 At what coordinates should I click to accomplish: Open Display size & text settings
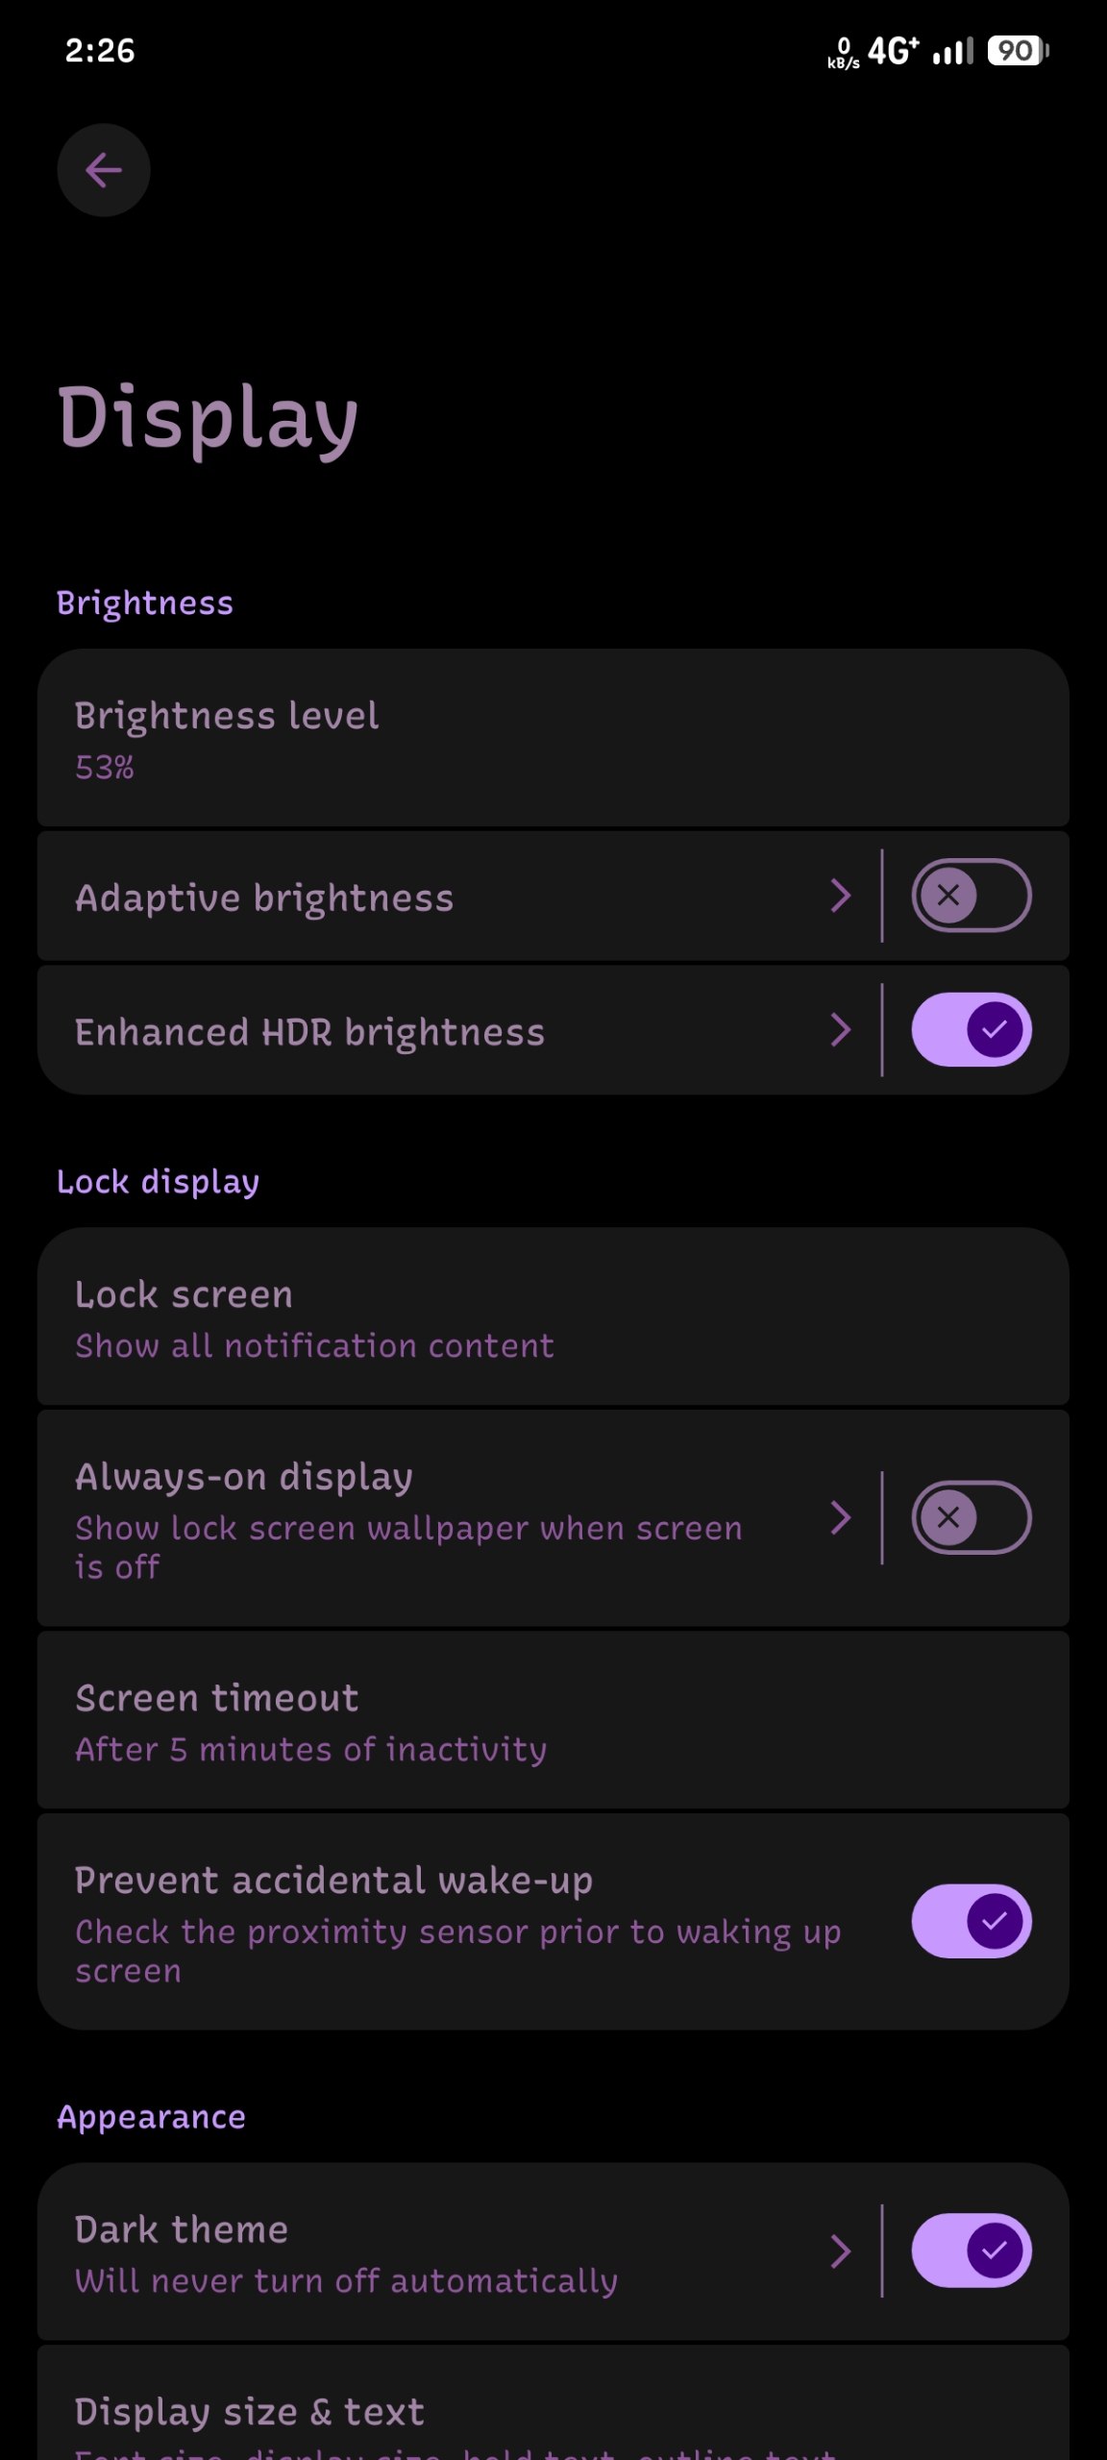coord(553,2403)
